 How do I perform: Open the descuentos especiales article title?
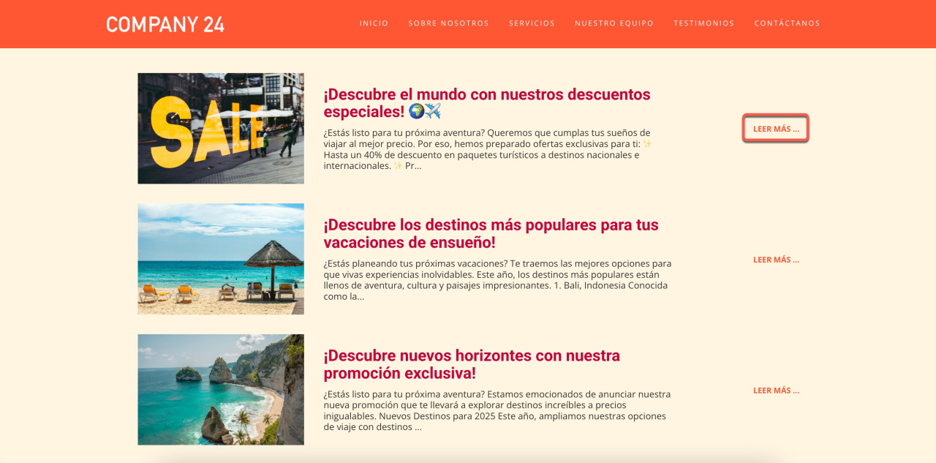tap(487, 103)
